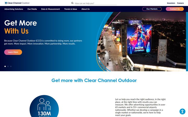Click the 'Get More With Us' hero heading

21,27
